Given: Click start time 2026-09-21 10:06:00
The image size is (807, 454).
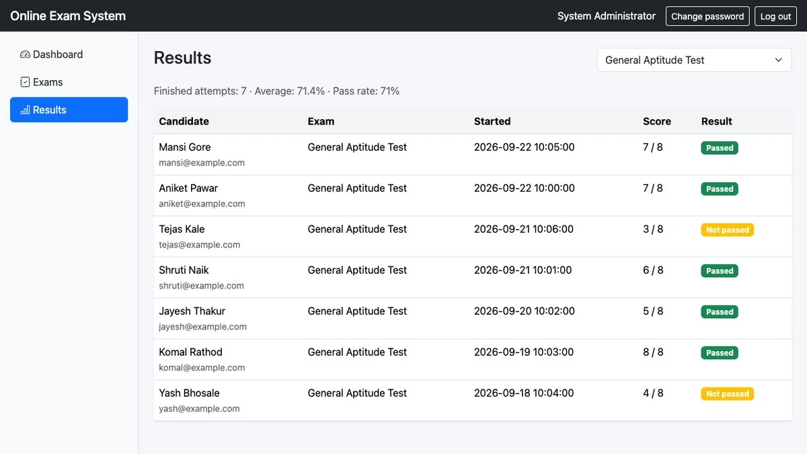Looking at the screenshot, I should [524, 229].
